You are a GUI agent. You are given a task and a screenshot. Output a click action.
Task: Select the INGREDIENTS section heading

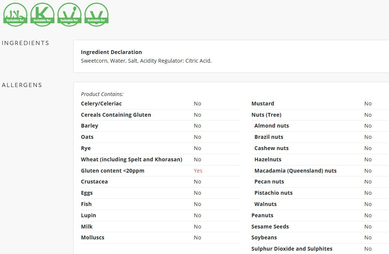pos(25,43)
